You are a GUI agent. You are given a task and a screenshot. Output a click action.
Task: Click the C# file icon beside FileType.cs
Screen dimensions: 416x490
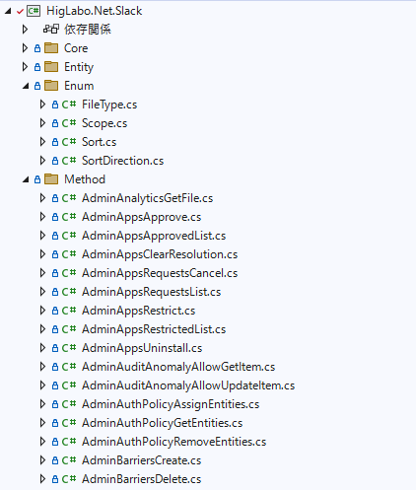click(69, 105)
